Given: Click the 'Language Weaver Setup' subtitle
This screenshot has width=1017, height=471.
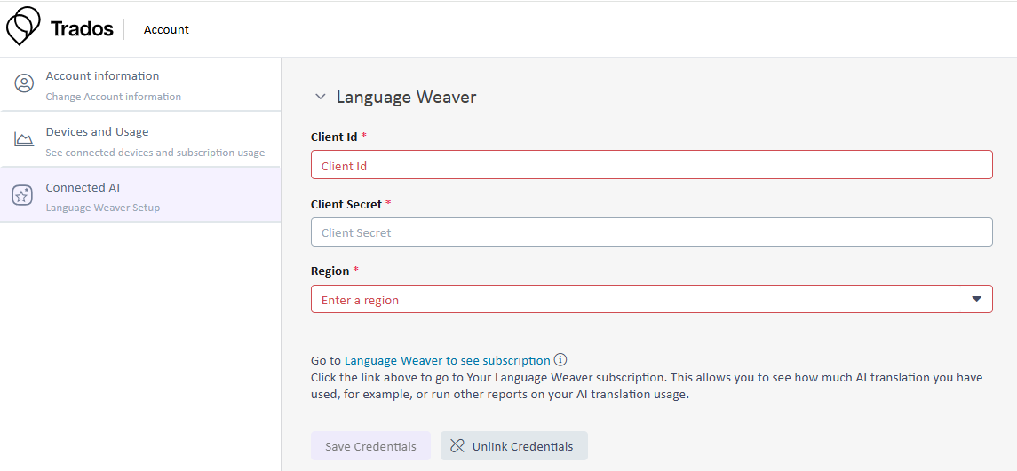Looking at the screenshot, I should (102, 208).
